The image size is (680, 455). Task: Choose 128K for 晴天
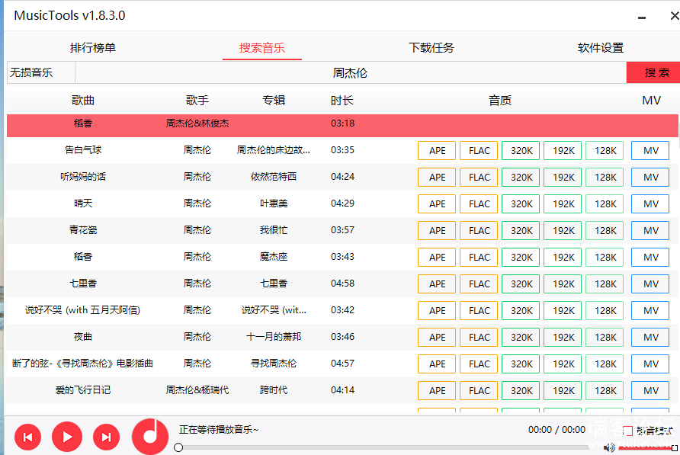coord(605,203)
